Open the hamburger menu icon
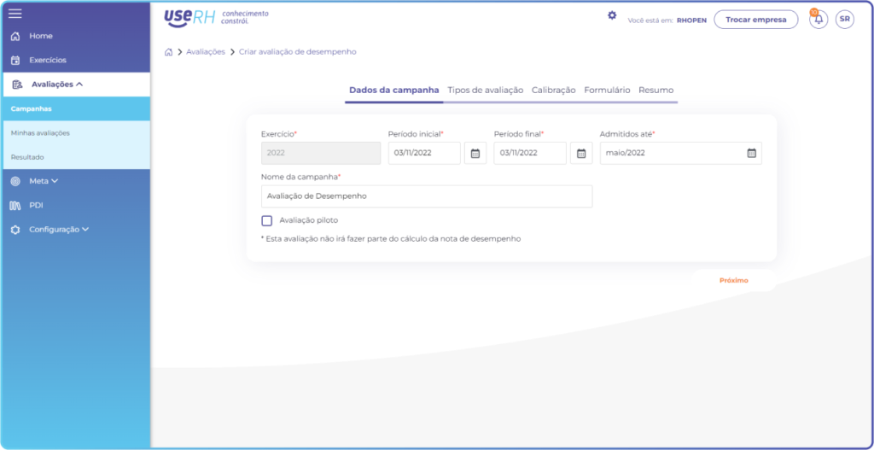This screenshot has height=450, width=874. 15,14
